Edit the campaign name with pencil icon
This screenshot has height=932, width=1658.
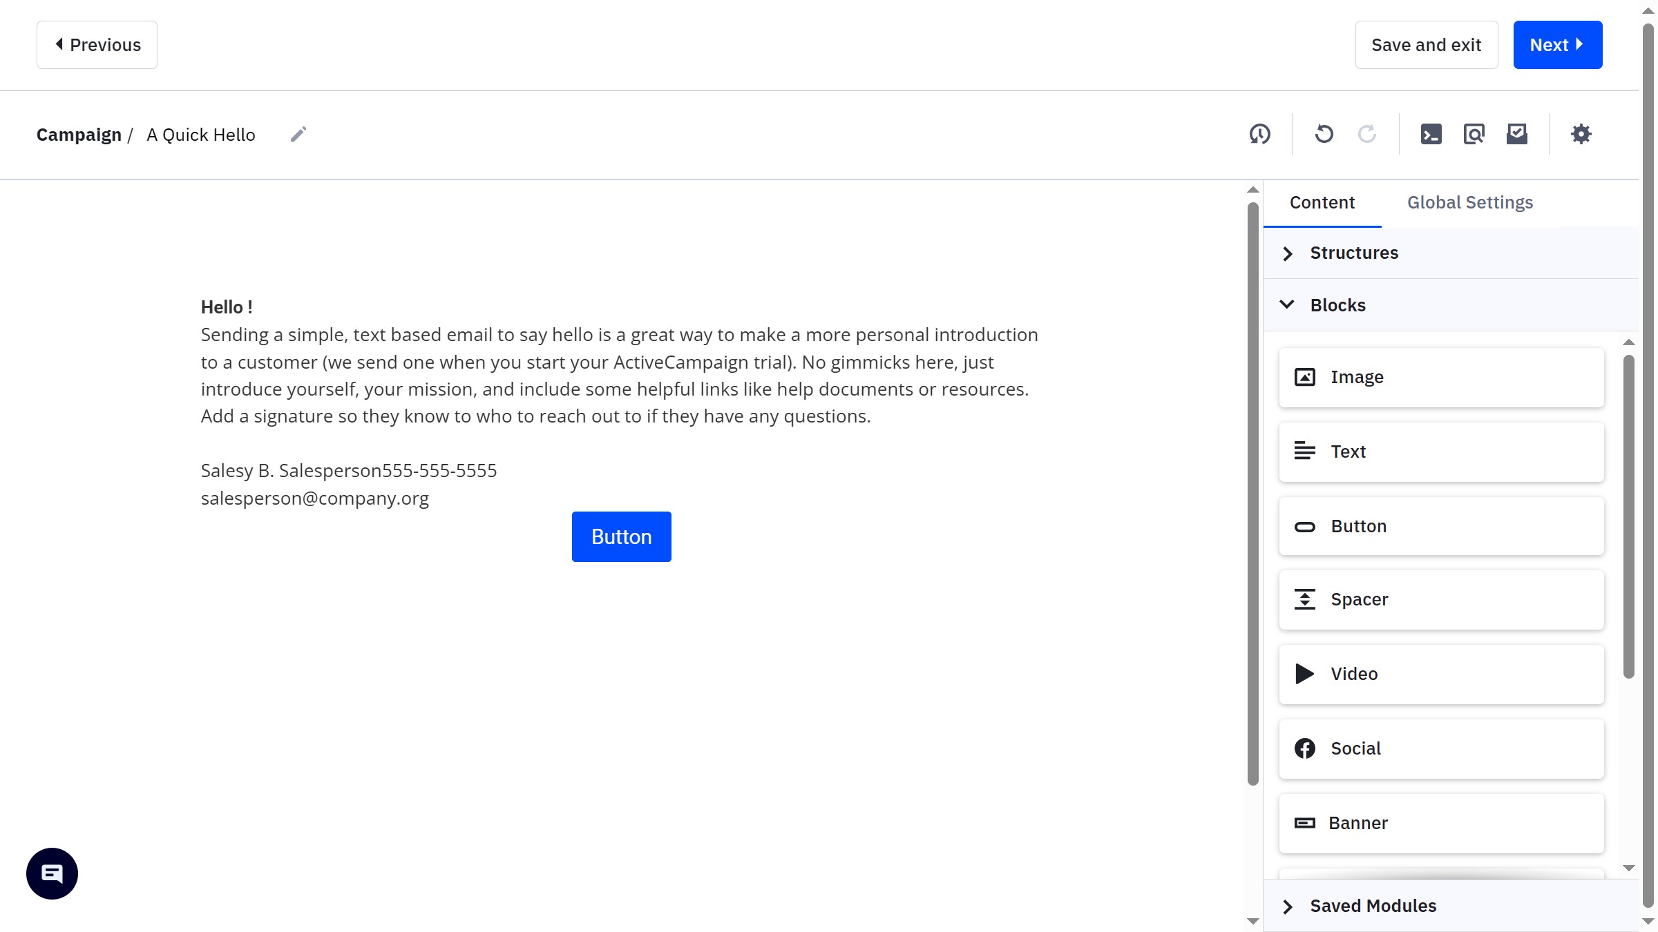point(298,134)
